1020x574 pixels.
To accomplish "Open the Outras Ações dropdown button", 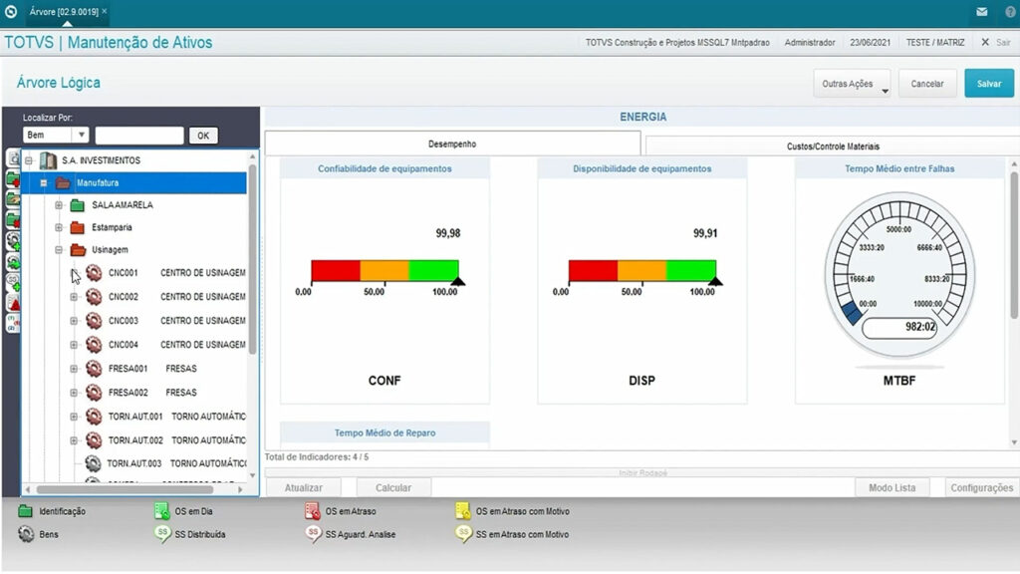I will coord(852,84).
